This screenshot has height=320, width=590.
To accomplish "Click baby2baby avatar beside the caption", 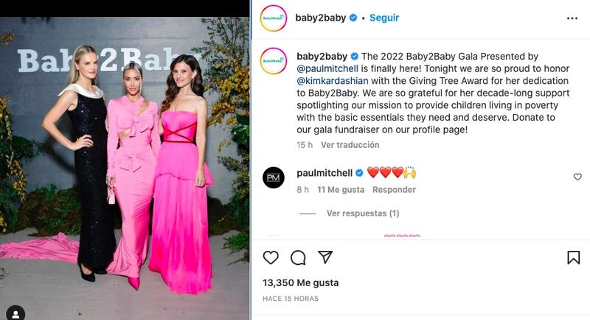I will (274, 61).
